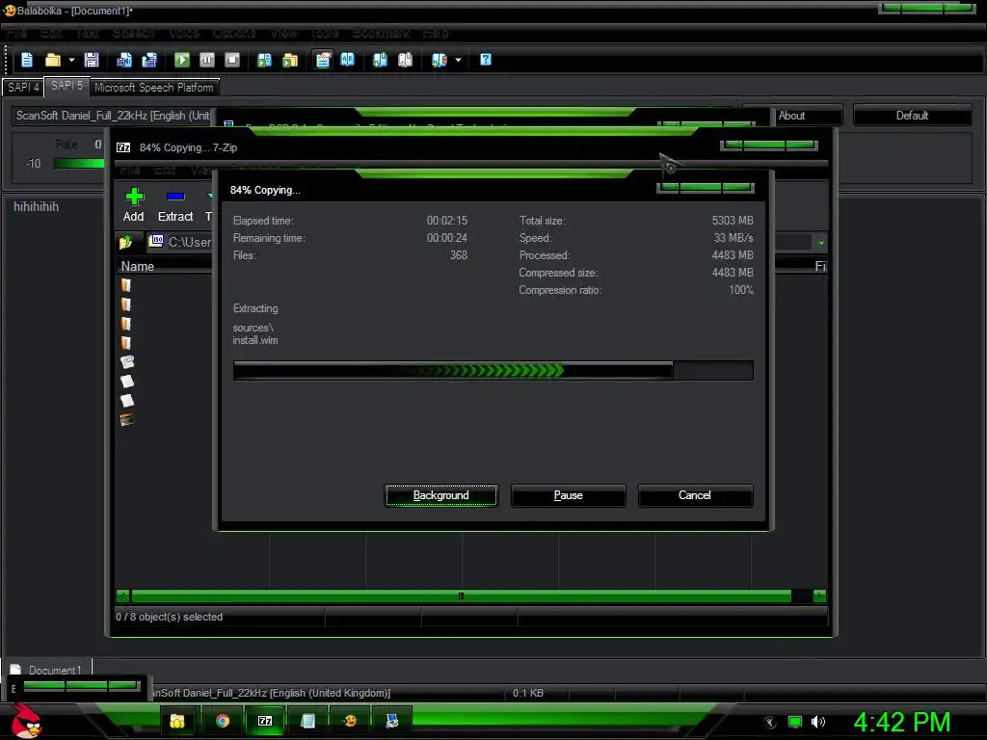Click the volume speaker tray icon
Image resolution: width=987 pixels, height=740 pixels.
pyautogui.click(x=818, y=722)
